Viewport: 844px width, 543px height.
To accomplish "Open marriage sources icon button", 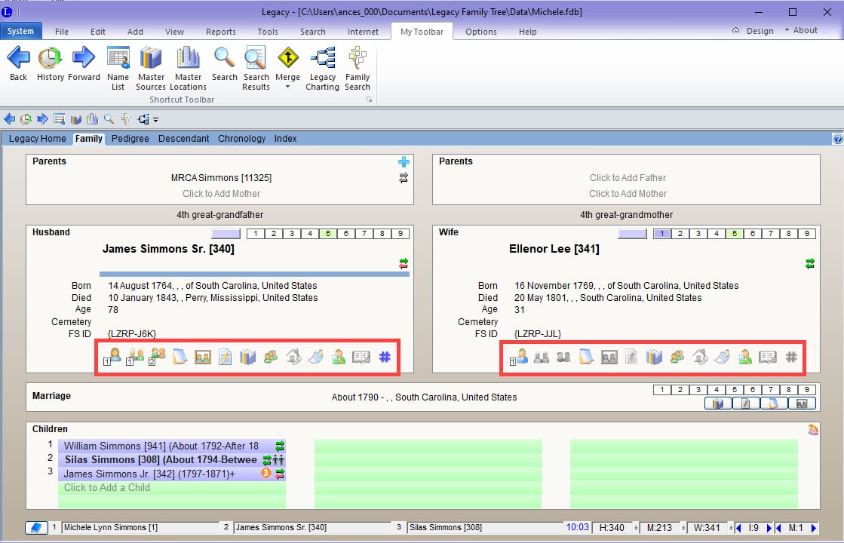I will coord(718,403).
